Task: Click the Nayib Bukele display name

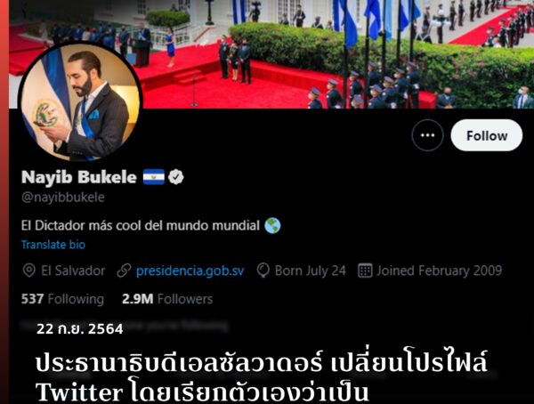Action: click(79, 177)
